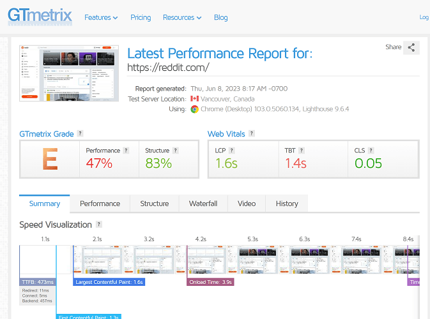Click the GTmetrix Grade heading
430x319 pixels.
pyautogui.click(x=47, y=134)
